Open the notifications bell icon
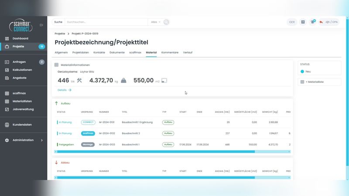This screenshot has height=196, width=349. (312, 22)
